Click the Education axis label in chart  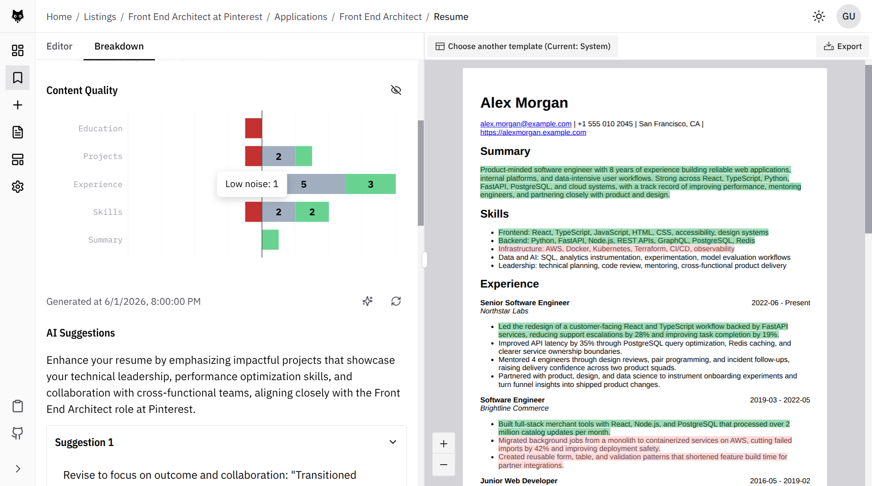pyautogui.click(x=100, y=129)
